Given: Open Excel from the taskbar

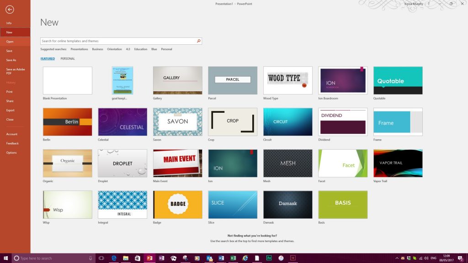Looking at the screenshot, I should [233, 258].
